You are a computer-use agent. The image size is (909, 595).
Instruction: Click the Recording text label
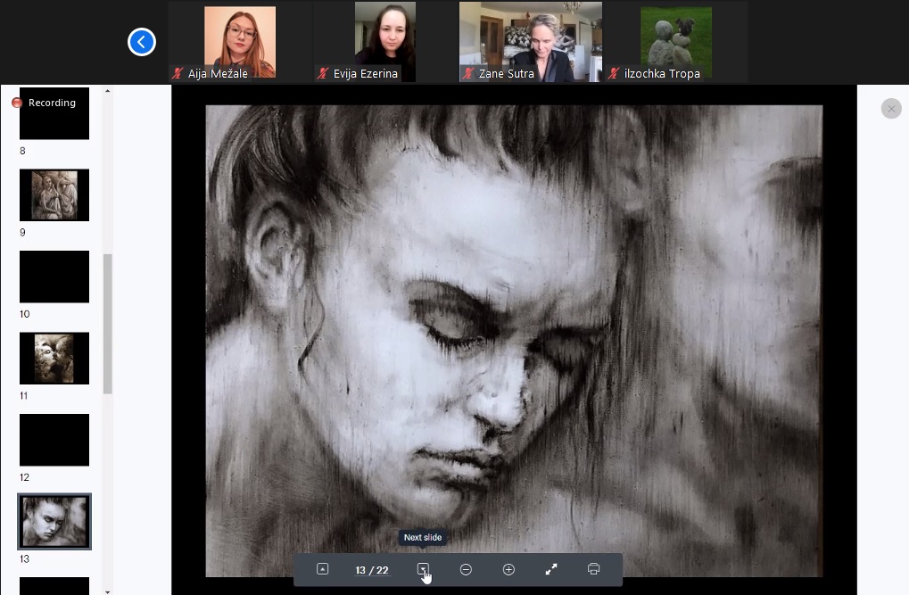pos(52,103)
